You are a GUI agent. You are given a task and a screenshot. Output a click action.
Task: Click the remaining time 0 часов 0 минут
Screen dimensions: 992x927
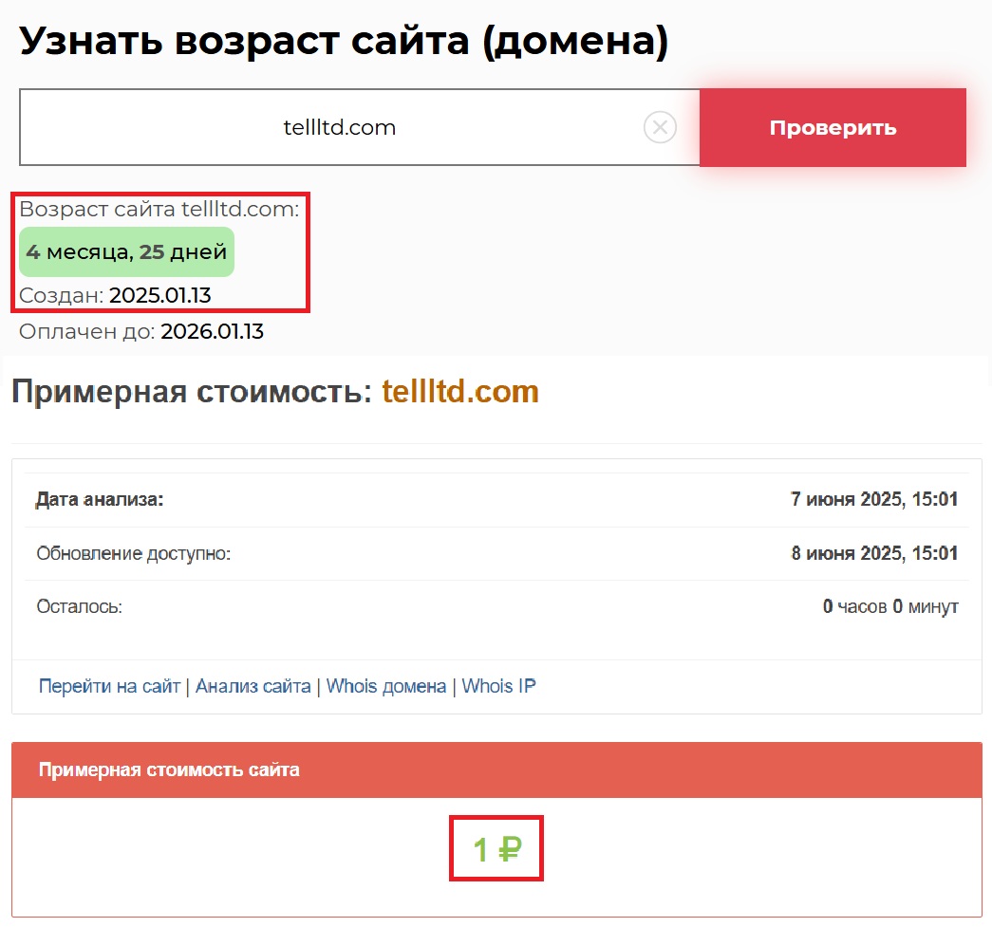coord(889,606)
